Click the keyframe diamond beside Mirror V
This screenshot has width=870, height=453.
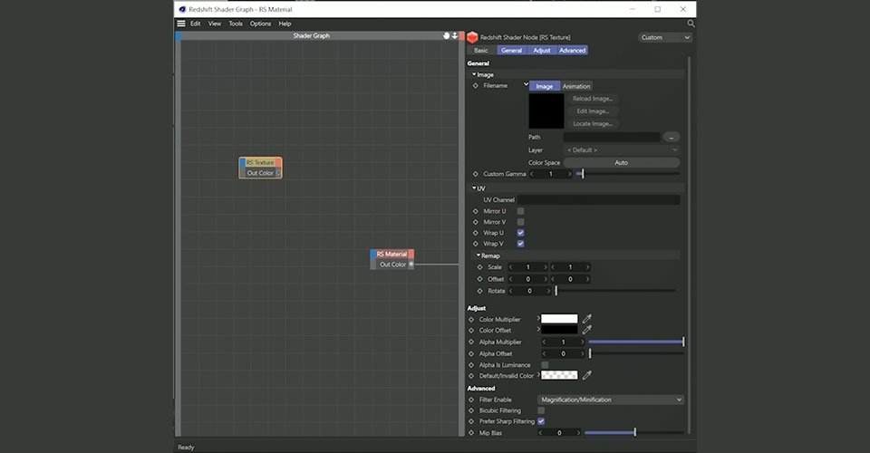(475, 222)
